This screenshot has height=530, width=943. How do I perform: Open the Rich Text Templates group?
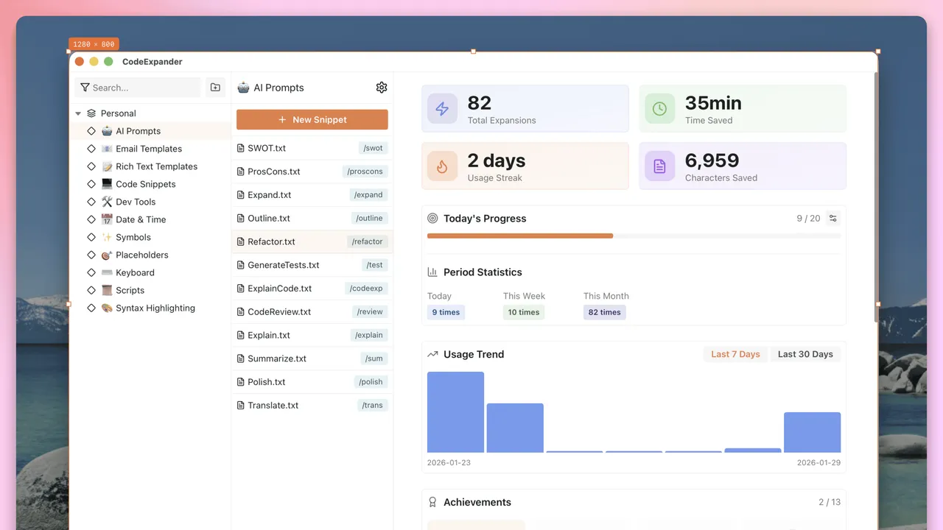pyautogui.click(x=150, y=166)
